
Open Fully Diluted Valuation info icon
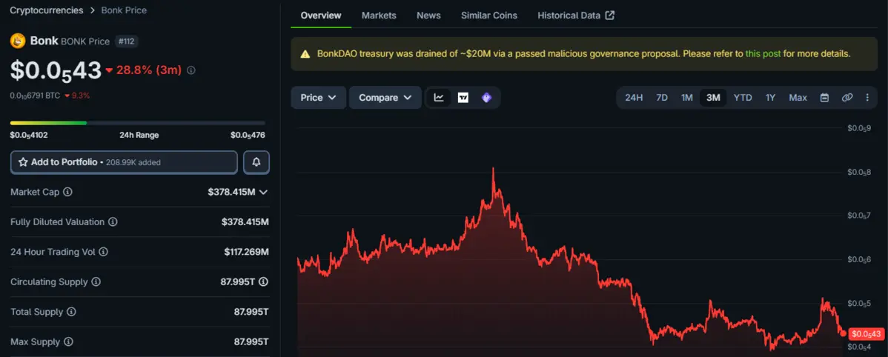[x=113, y=221]
